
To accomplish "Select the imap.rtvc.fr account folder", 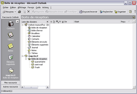I will click(32, 56).
